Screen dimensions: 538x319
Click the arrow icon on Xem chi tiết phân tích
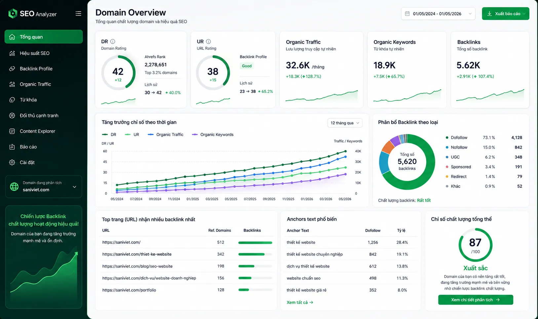(498, 300)
